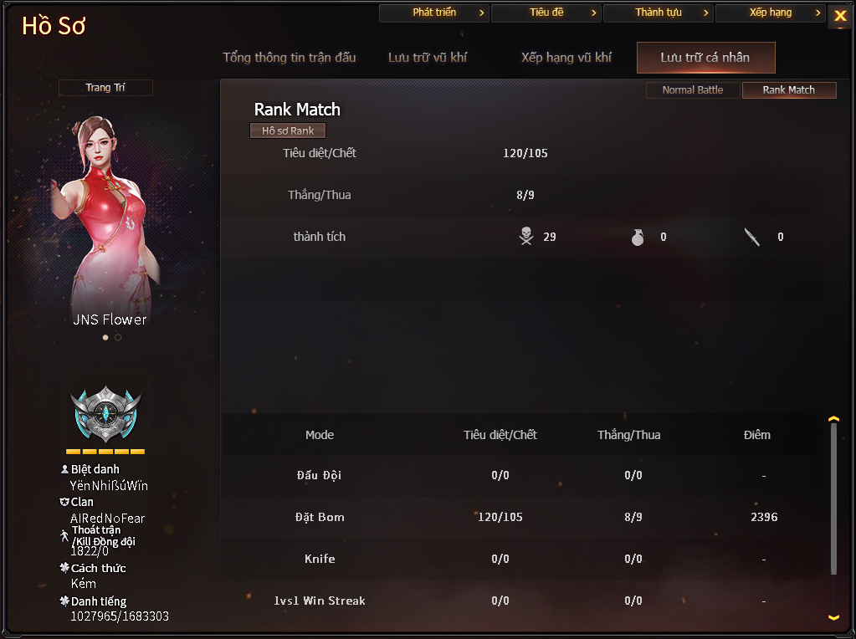
Task: Click the Thoát trận running man icon
Action: [64, 535]
